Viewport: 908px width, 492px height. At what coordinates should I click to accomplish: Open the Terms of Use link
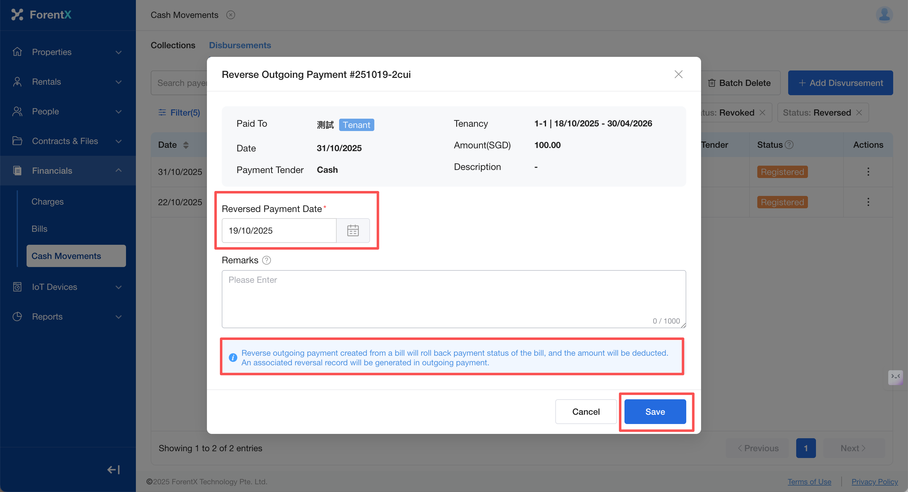click(x=809, y=481)
